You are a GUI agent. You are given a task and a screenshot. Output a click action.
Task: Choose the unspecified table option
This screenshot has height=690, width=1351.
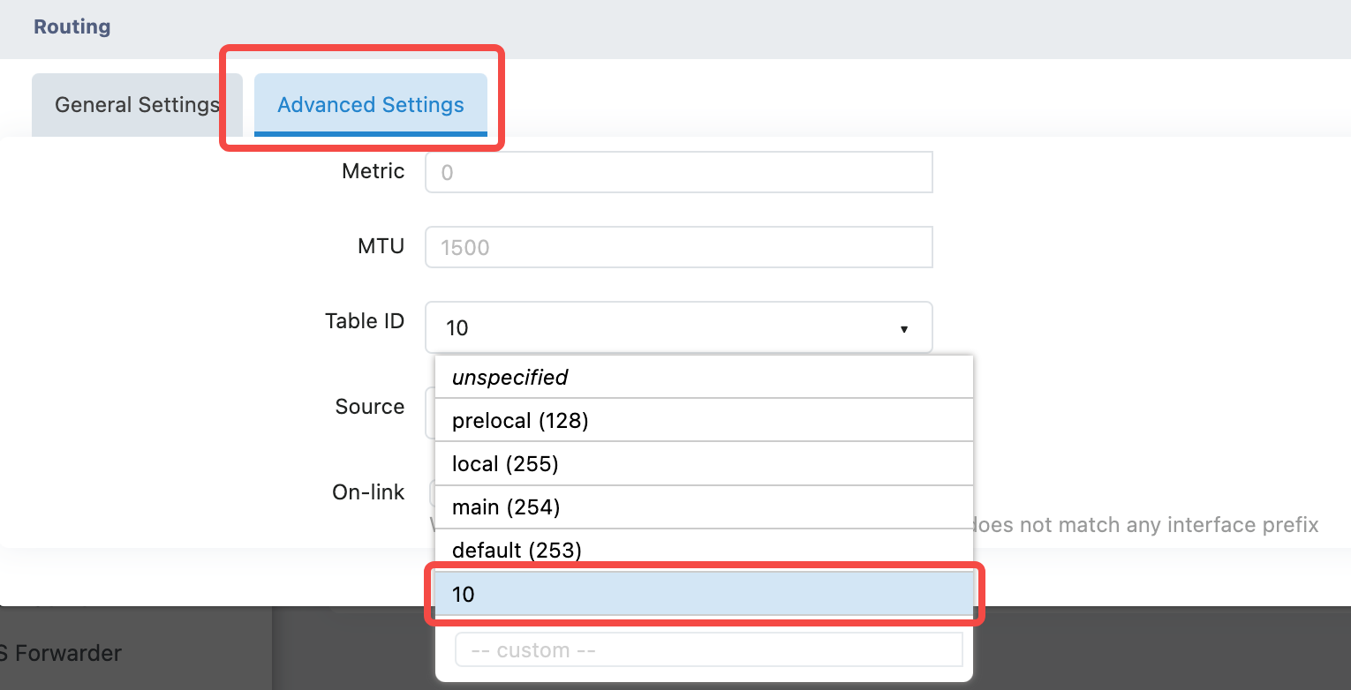704,378
